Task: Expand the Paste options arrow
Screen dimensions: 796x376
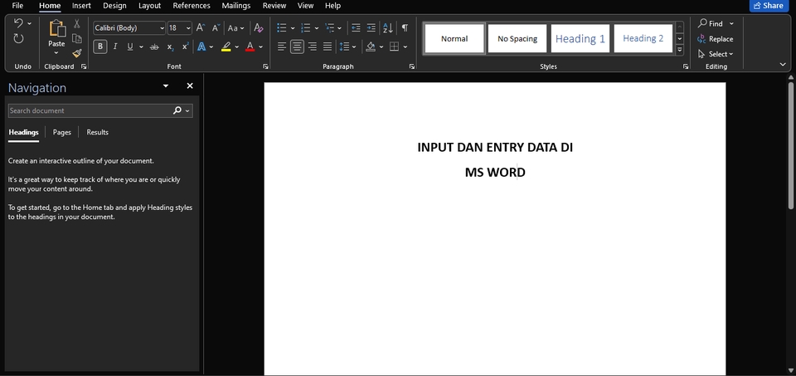Action: point(57,52)
